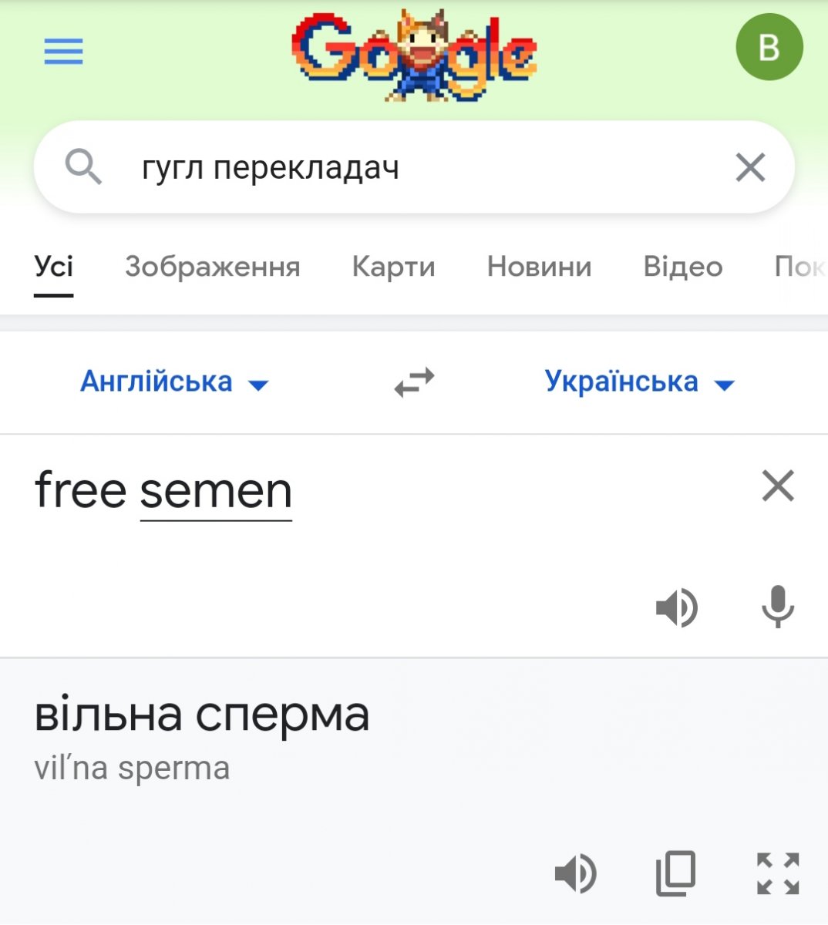Image resolution: width=828 pixels, height=925 pixels.
Task: Open the Українська target language dropdown
Action: pyautogui.click(x=640, y=382)
